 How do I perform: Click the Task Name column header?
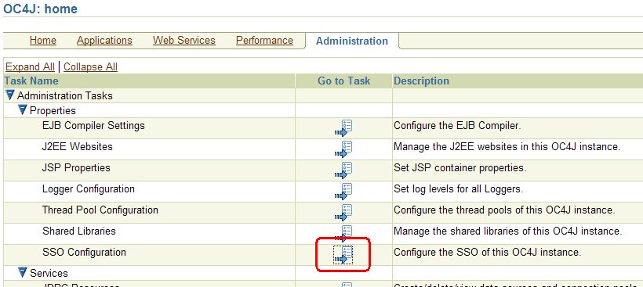tap(31, 81)
